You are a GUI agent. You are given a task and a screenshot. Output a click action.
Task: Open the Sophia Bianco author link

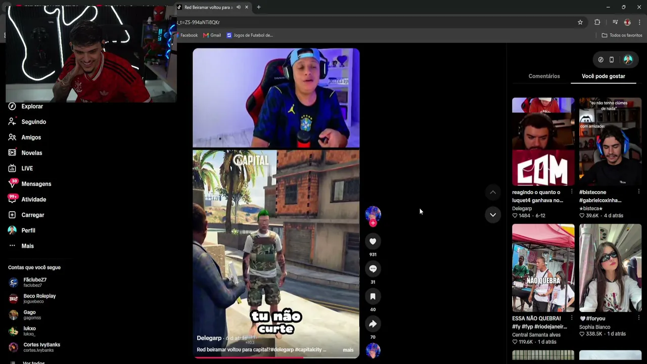(x=595, y=327)
